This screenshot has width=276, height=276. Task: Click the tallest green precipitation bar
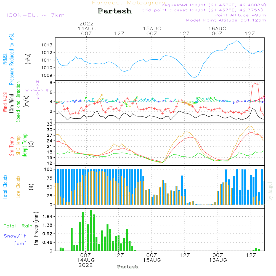point(91,230)
